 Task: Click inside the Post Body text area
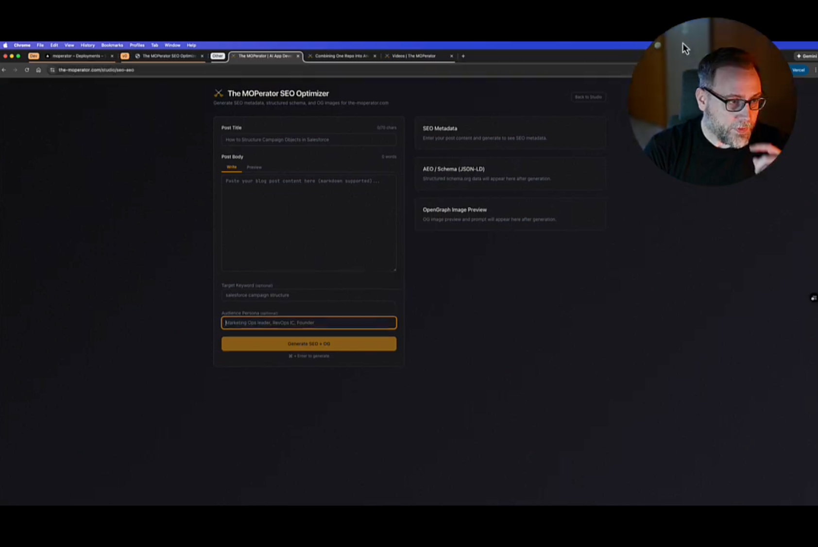click(309, 223)
